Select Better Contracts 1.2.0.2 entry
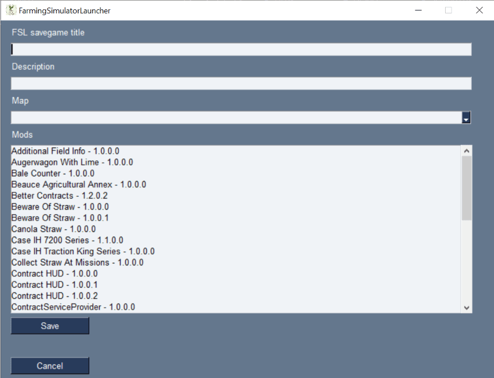The image size is (494, 378). pos(236,196)
